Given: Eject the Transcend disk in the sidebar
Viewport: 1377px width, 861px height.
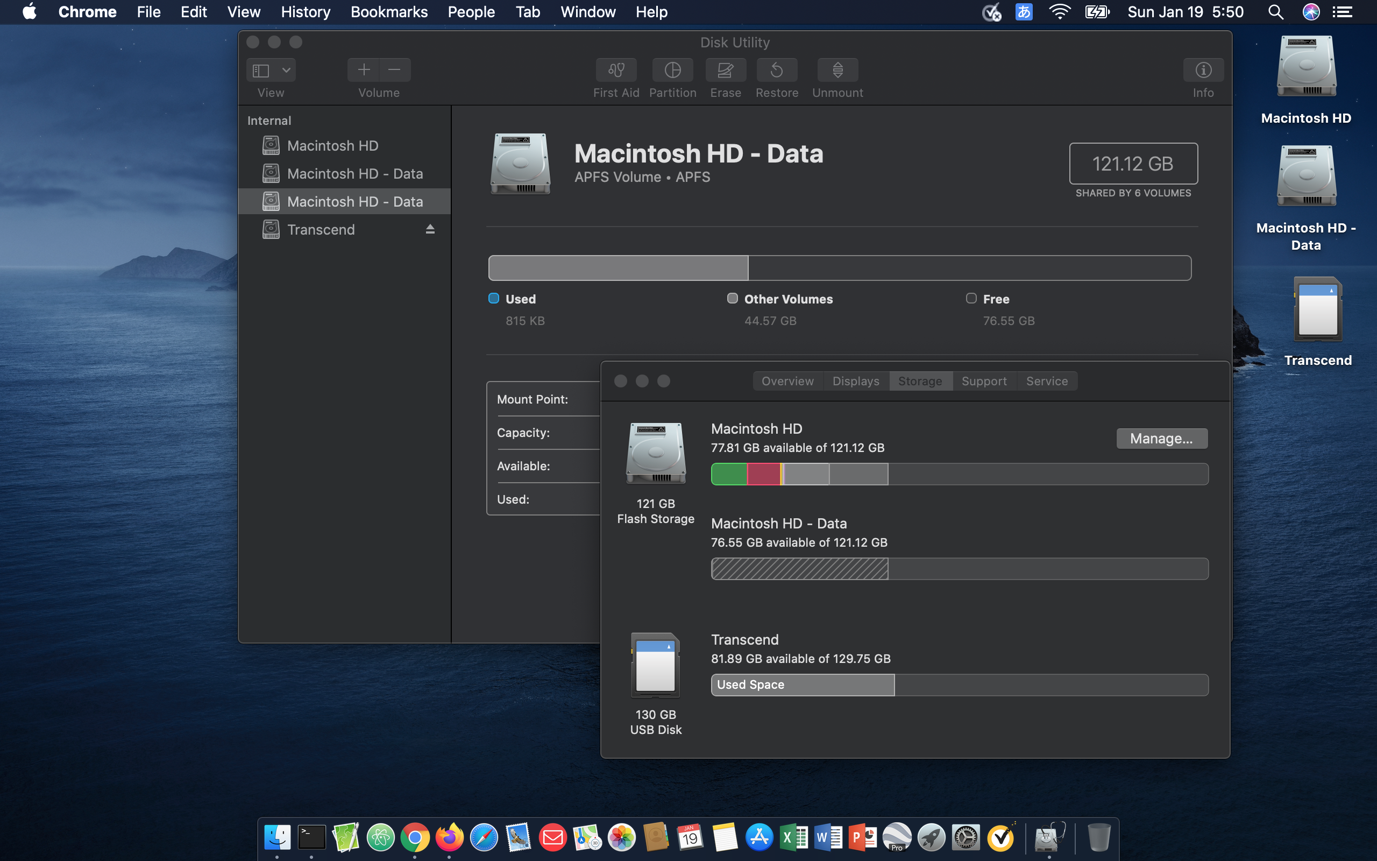Looking at the screenshot, I should click(x=430, y=229).
